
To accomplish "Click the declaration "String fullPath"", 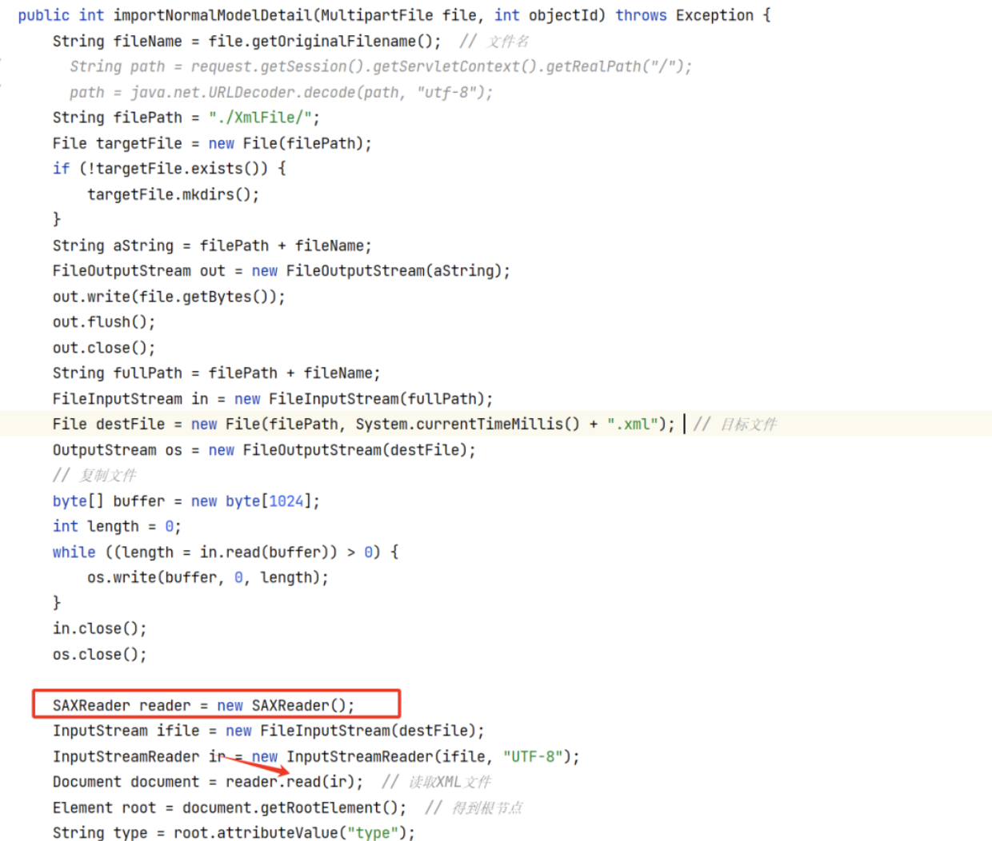I will [117, 373].
